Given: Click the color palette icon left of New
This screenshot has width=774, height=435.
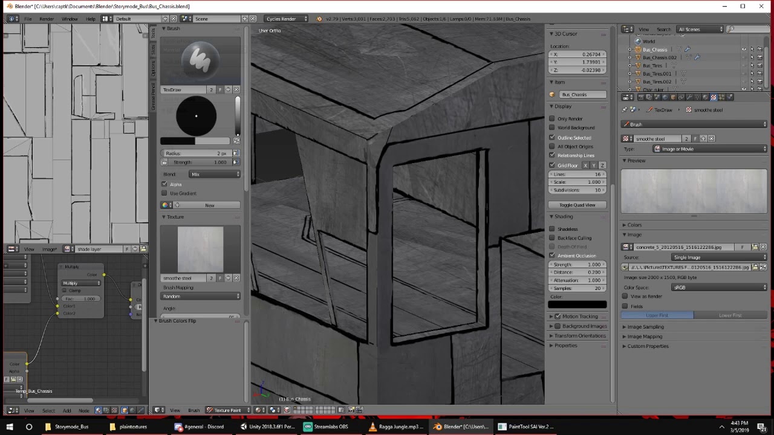Looking at the screenshot, I should tap(166, 205).
